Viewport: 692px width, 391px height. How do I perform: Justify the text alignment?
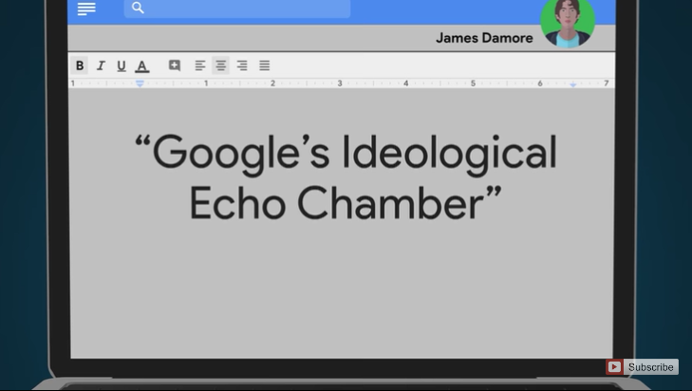[x=264, y=65]
